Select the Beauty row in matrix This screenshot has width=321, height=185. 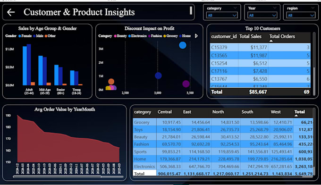[x=223, y=137]
